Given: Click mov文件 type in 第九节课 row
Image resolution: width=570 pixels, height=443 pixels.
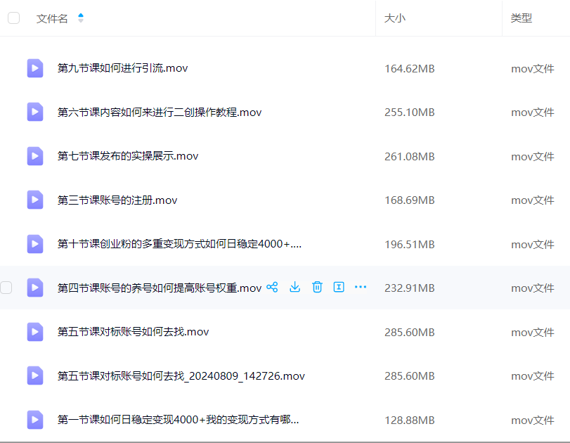Looking at the screenshot, I should [x=533, y=69].
